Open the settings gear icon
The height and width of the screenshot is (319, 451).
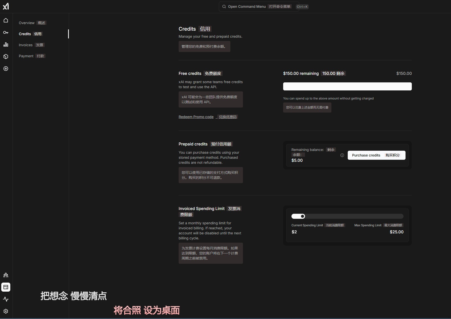(6, 311)
